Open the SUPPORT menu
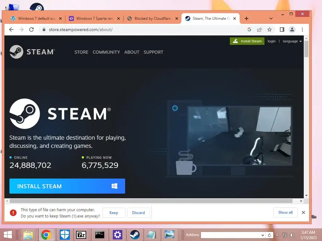 click(153, 52)
